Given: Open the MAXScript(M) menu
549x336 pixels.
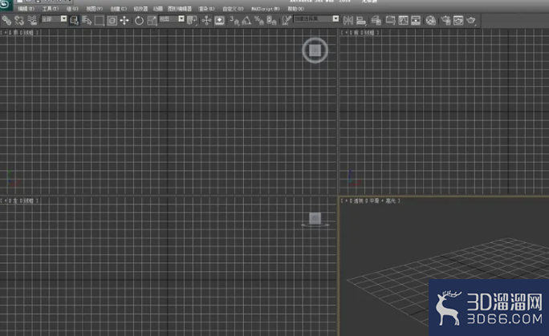Looking at the screenshot, I should [x=266, y=8].
